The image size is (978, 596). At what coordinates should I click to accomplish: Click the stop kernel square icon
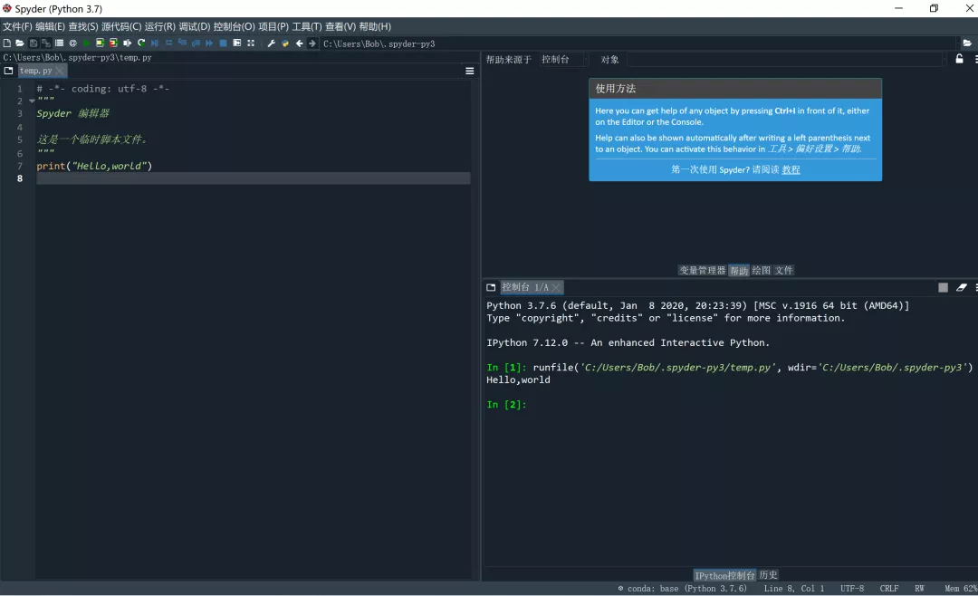(943, 287)
